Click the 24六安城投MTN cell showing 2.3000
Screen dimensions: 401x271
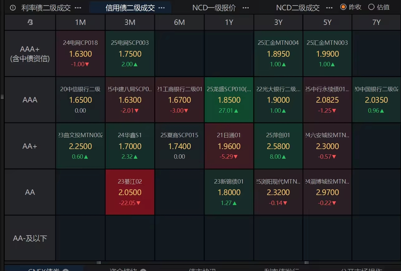click(327, 146)
